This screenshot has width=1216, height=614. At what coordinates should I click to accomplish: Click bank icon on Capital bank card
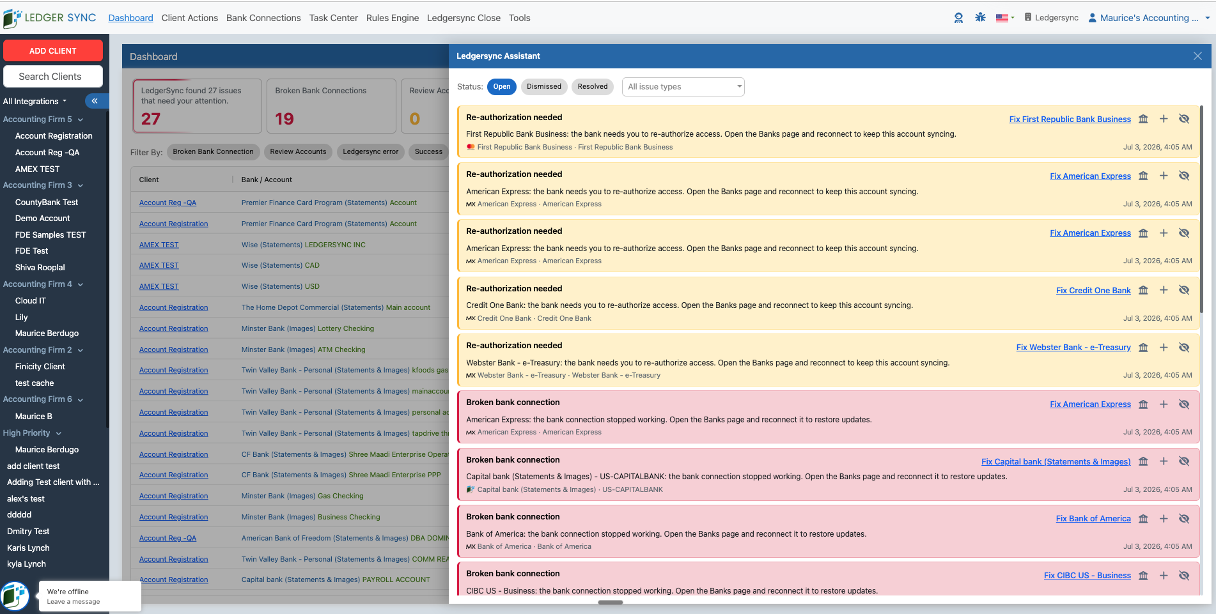[x=1143, y=461]
